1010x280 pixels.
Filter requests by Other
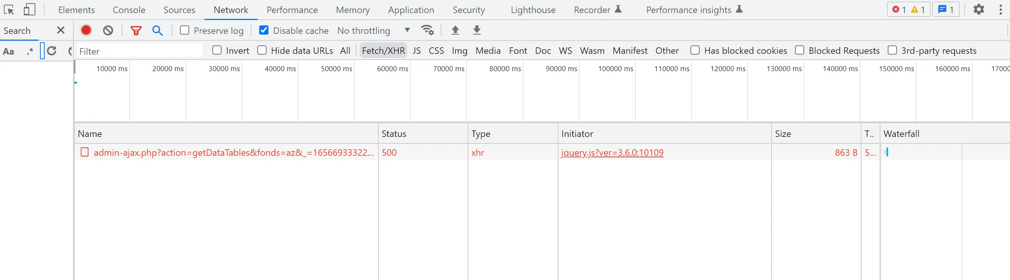tap(667, 51)
